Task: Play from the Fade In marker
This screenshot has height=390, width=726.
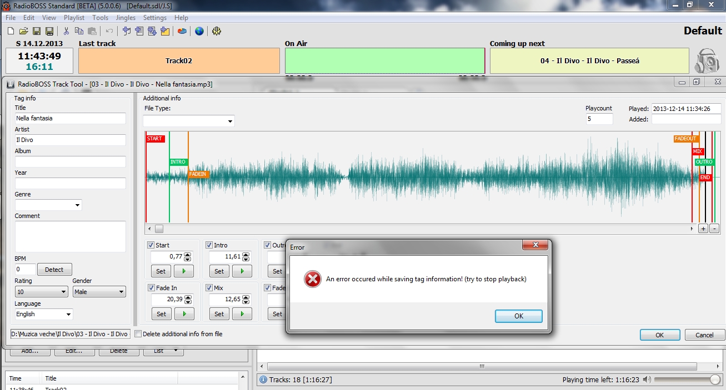Action: coord(184,314)
